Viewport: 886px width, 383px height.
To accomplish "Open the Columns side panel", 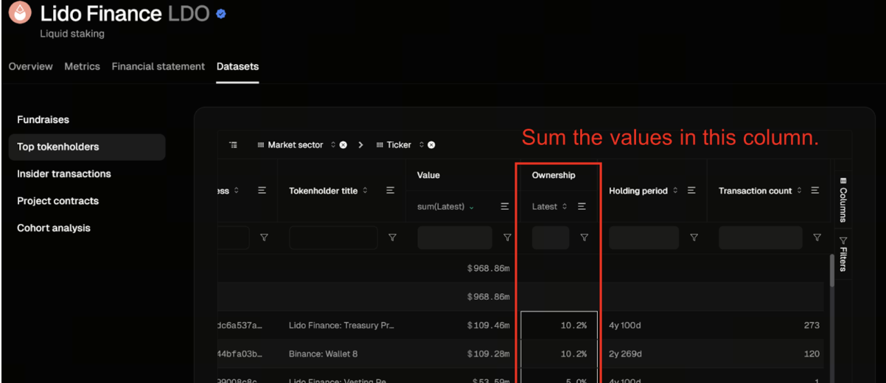I will point(843,199).
